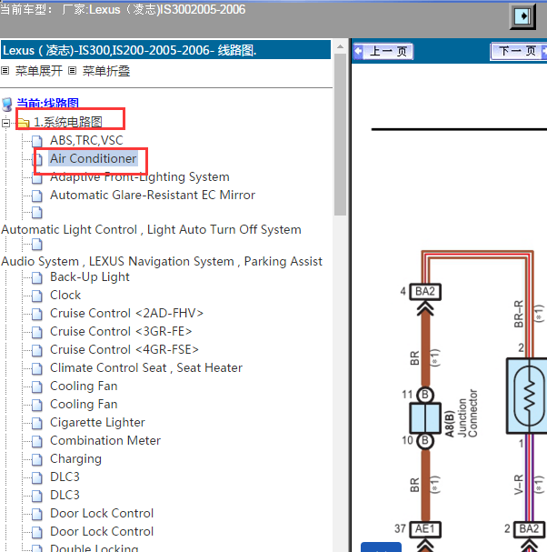This screenshot has width=547, height=552.
Task: Open the 当前:线路图 link
Action: click(x=48, y=103)
